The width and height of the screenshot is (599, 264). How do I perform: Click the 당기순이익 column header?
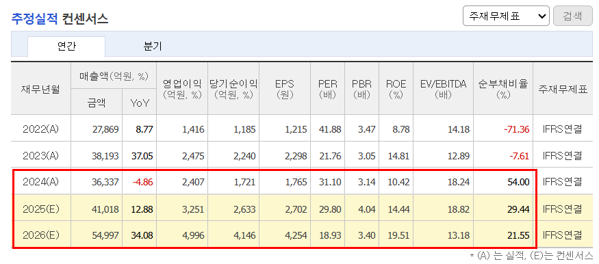233,90
